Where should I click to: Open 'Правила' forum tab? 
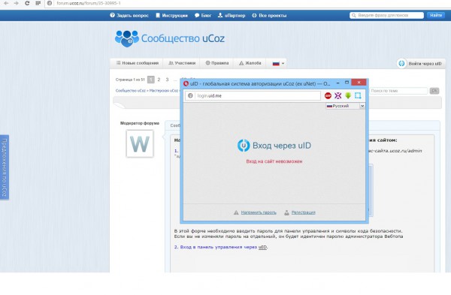click(217, 63)
